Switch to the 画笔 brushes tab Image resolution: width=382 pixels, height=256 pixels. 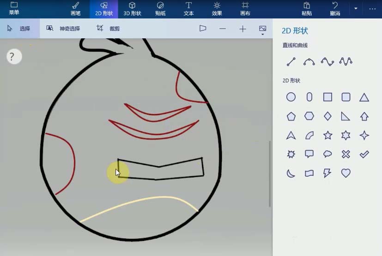coord(76,9)
